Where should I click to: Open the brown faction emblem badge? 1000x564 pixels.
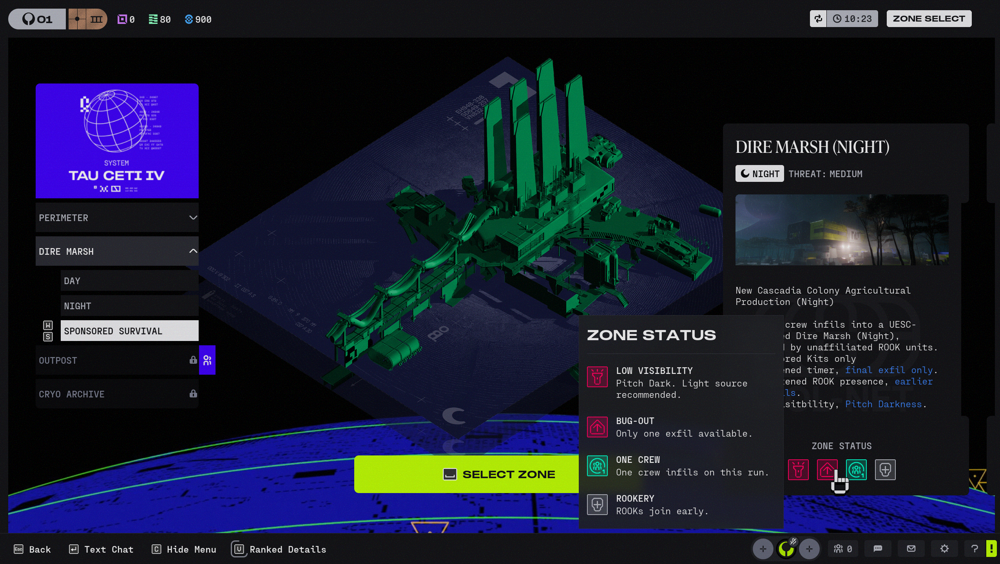click(88, 19)
